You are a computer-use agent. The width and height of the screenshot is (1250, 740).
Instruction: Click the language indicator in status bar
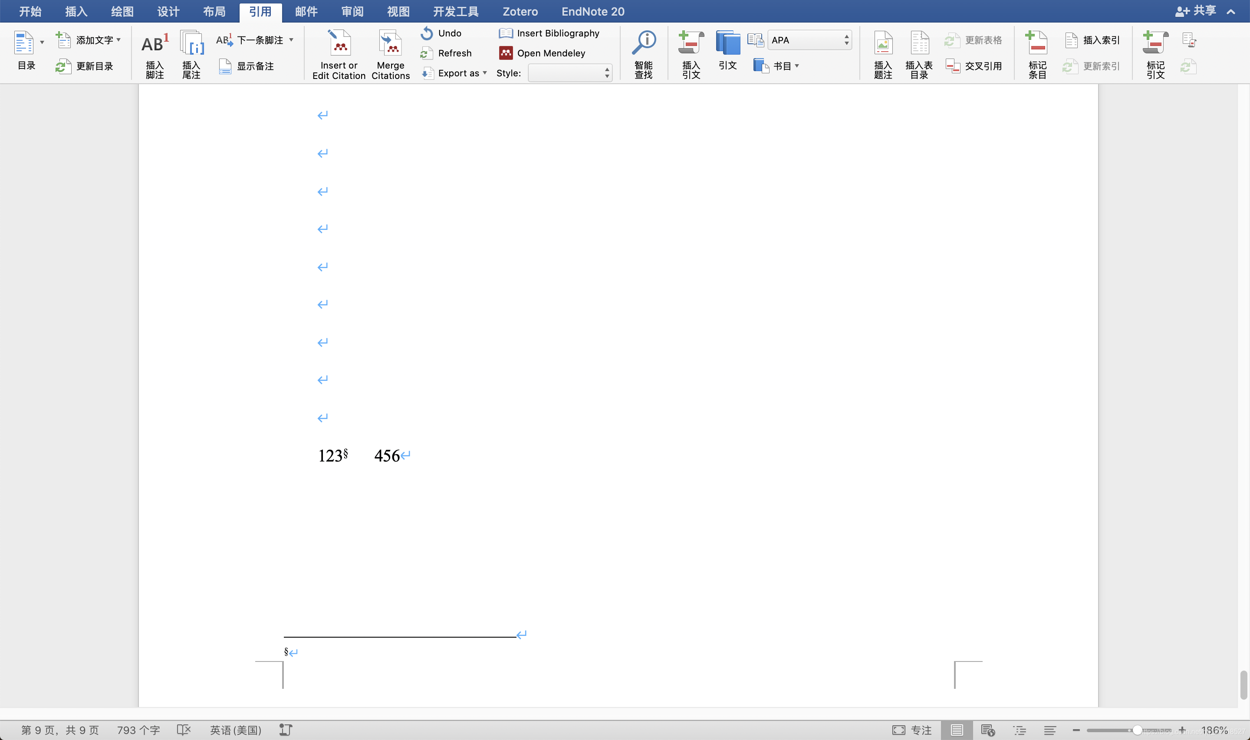tap(235, 730)
